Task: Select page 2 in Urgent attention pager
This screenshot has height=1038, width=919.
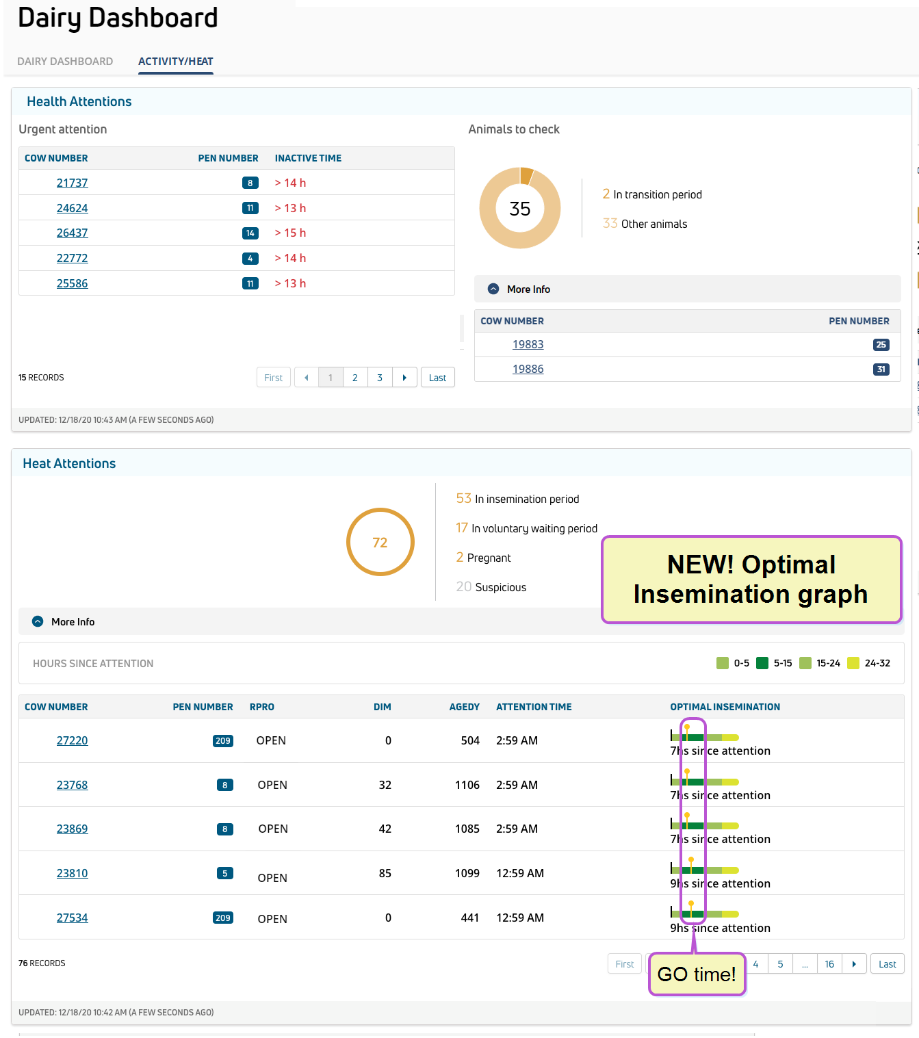Action: tap(355, 378)
